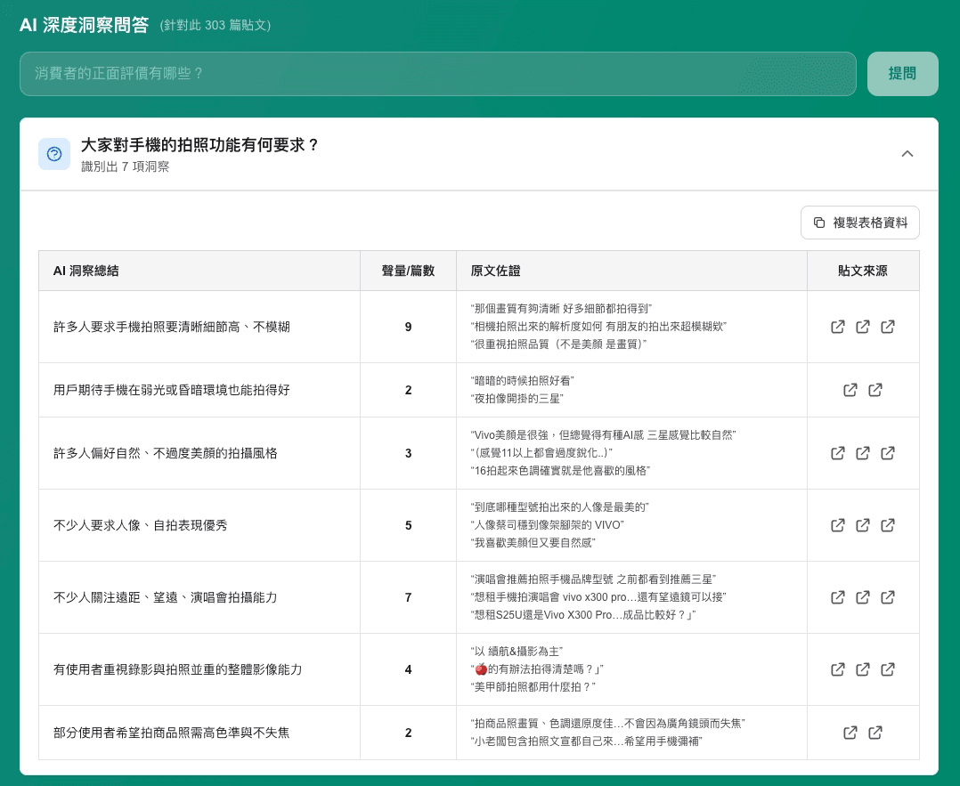
Task: Open last source link for the 弱光環境 insight row
Action: tap(875, 390)
